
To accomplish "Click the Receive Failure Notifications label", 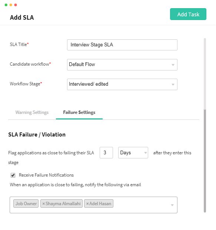I will tap(46, 175).
